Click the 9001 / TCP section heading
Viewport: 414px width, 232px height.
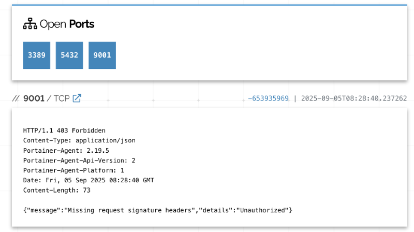(47, 98)
